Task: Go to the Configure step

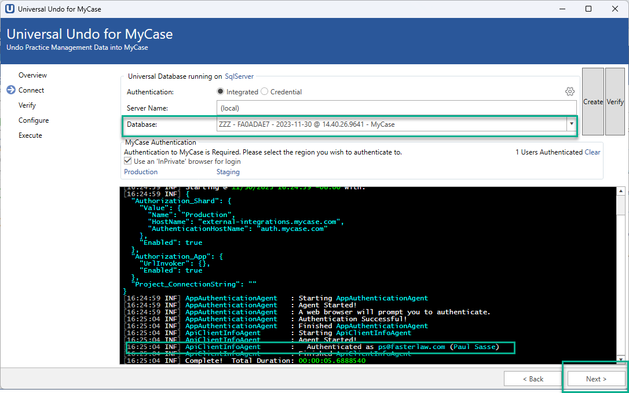Action: (x=34, y=120)
